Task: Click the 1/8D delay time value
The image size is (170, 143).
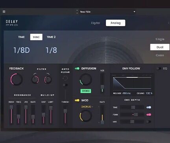Action: (x=22, y=50)
